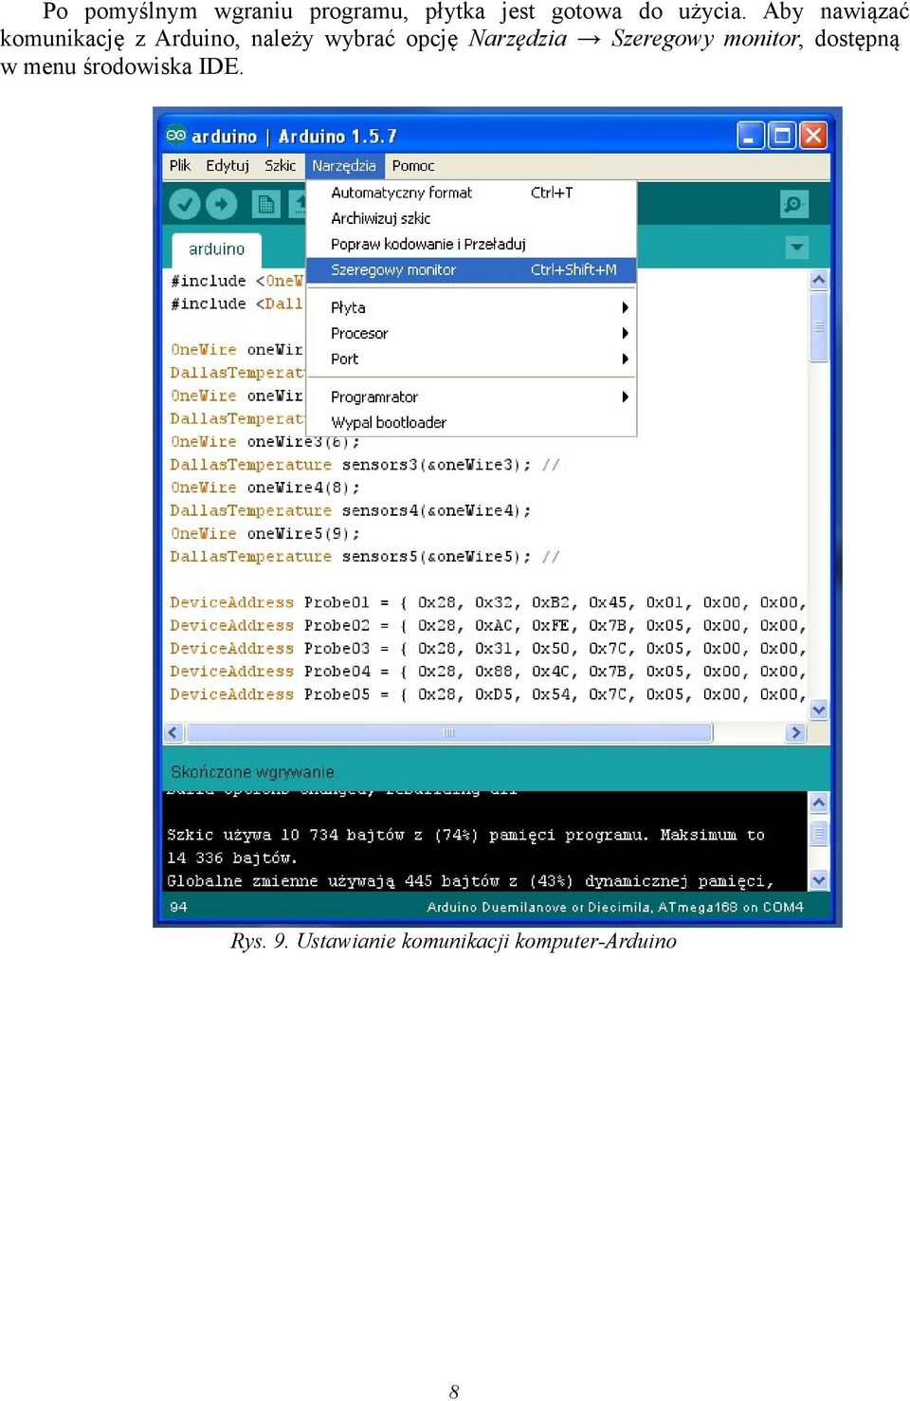Click editor horizontal scrollbar left arrow

click(173, 732)
